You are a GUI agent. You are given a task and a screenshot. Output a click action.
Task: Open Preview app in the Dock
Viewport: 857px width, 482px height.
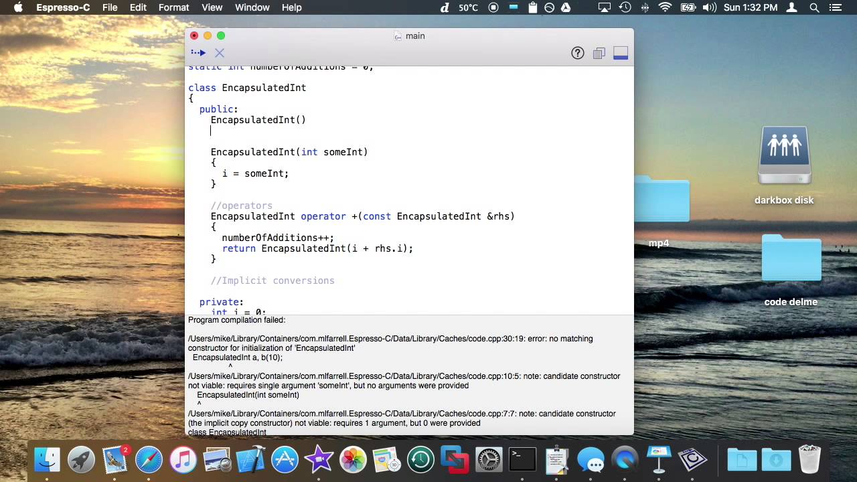[217, 459]
